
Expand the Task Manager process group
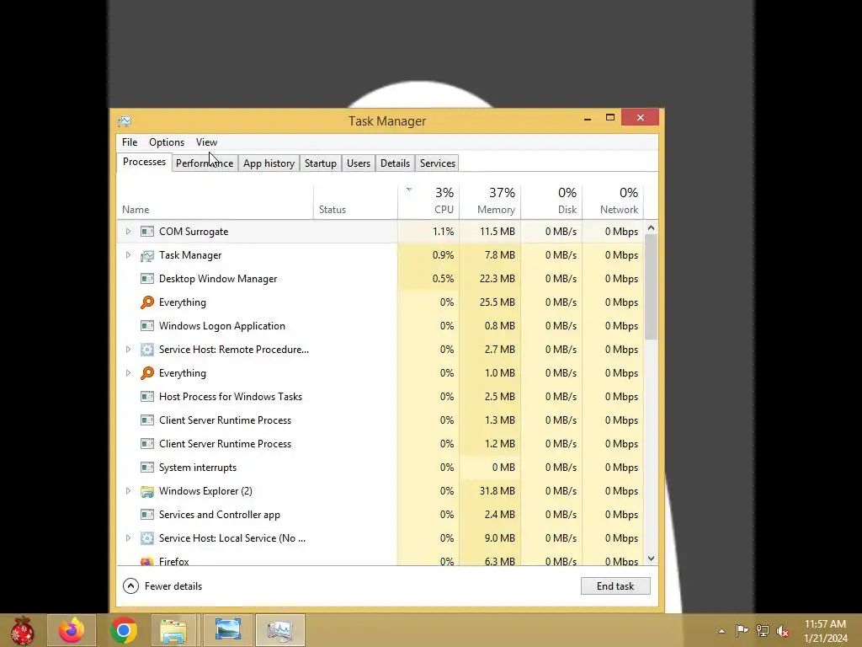[x=128, y=255]
